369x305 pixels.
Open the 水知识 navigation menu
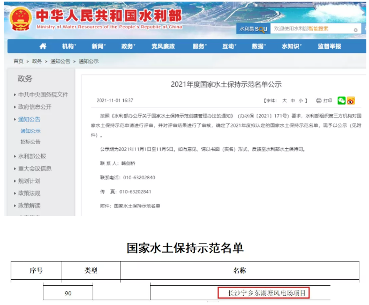pyautogui.click(x=291, y=47)
